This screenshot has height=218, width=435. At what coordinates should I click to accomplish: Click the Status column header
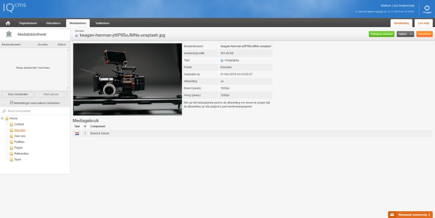pos(62,44)
